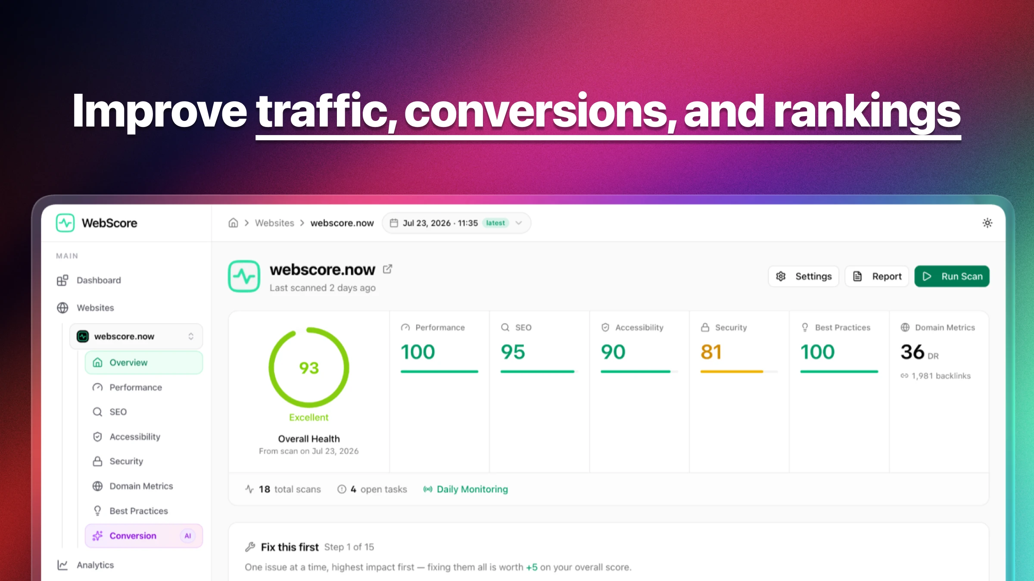Click the Best Practices score 100
The image size is (1034, 581).
pyautogui.click(x=817, y=352)
